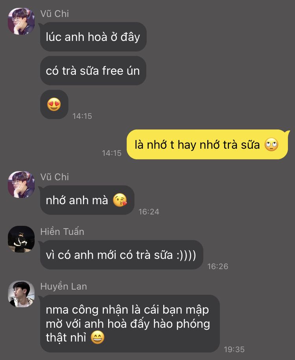Tap the heart-eyes emoji message

(54, 105)
